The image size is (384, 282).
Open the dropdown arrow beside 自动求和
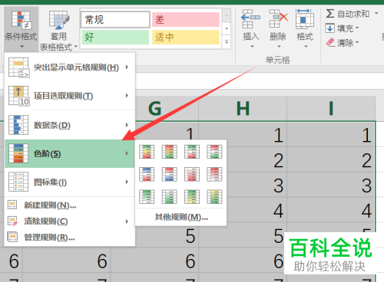pos(376,13)
